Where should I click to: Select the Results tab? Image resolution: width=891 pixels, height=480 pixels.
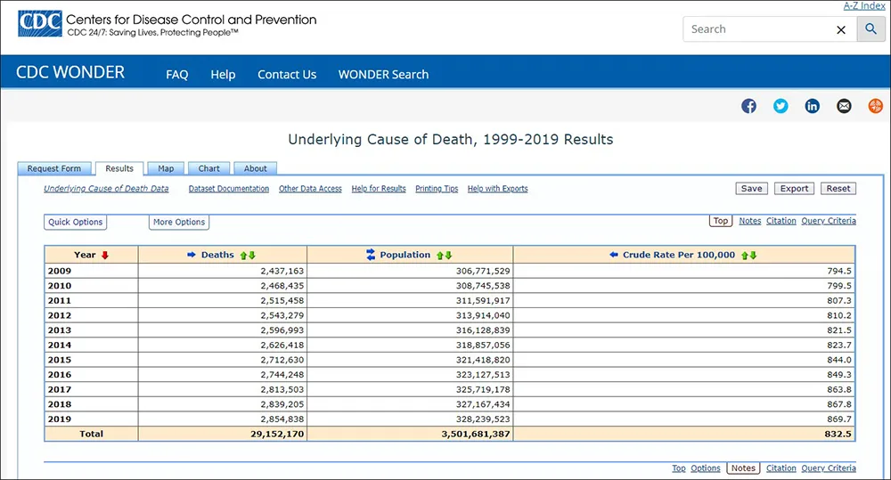(119, 168)
